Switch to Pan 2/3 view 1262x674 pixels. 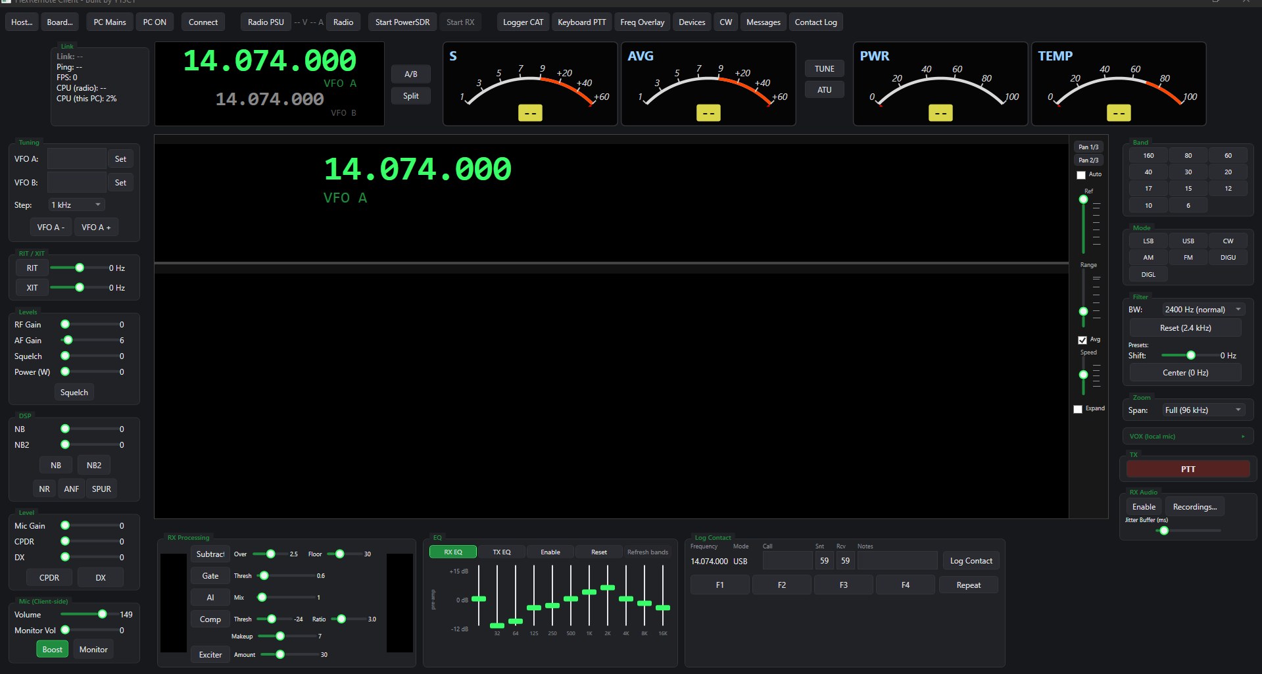coord(1088,160)
